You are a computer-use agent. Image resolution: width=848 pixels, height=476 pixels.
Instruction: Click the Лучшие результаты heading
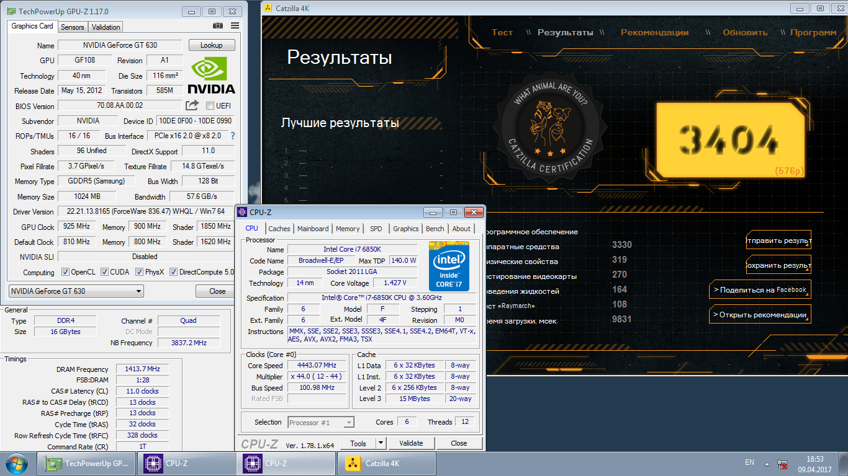coord(340,123)
